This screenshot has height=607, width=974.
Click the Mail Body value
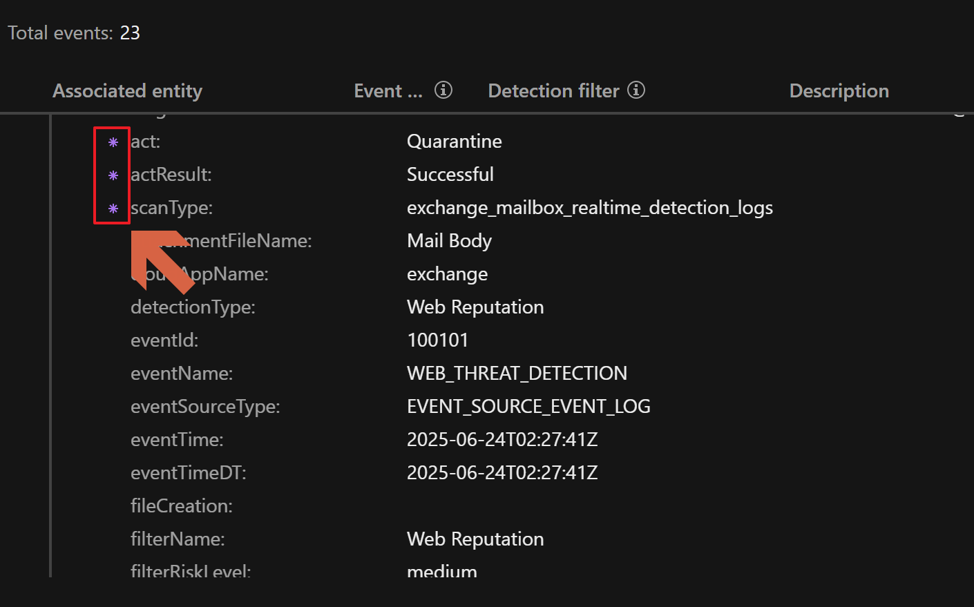[x=449, y=241]
